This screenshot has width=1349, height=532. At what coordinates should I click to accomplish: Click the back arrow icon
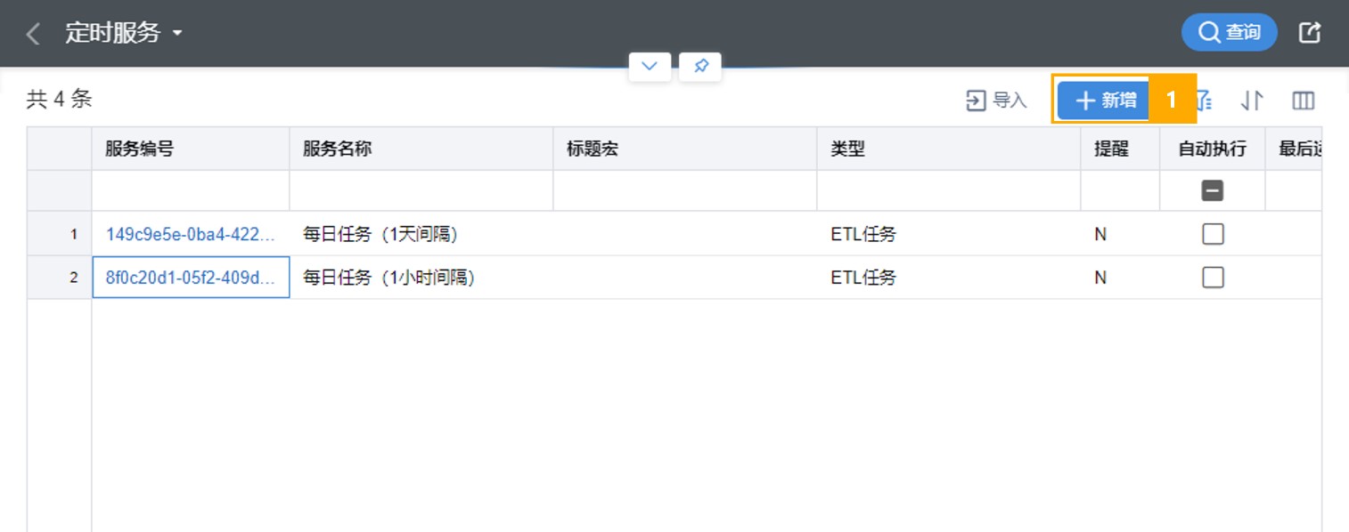tap(34, 34)
